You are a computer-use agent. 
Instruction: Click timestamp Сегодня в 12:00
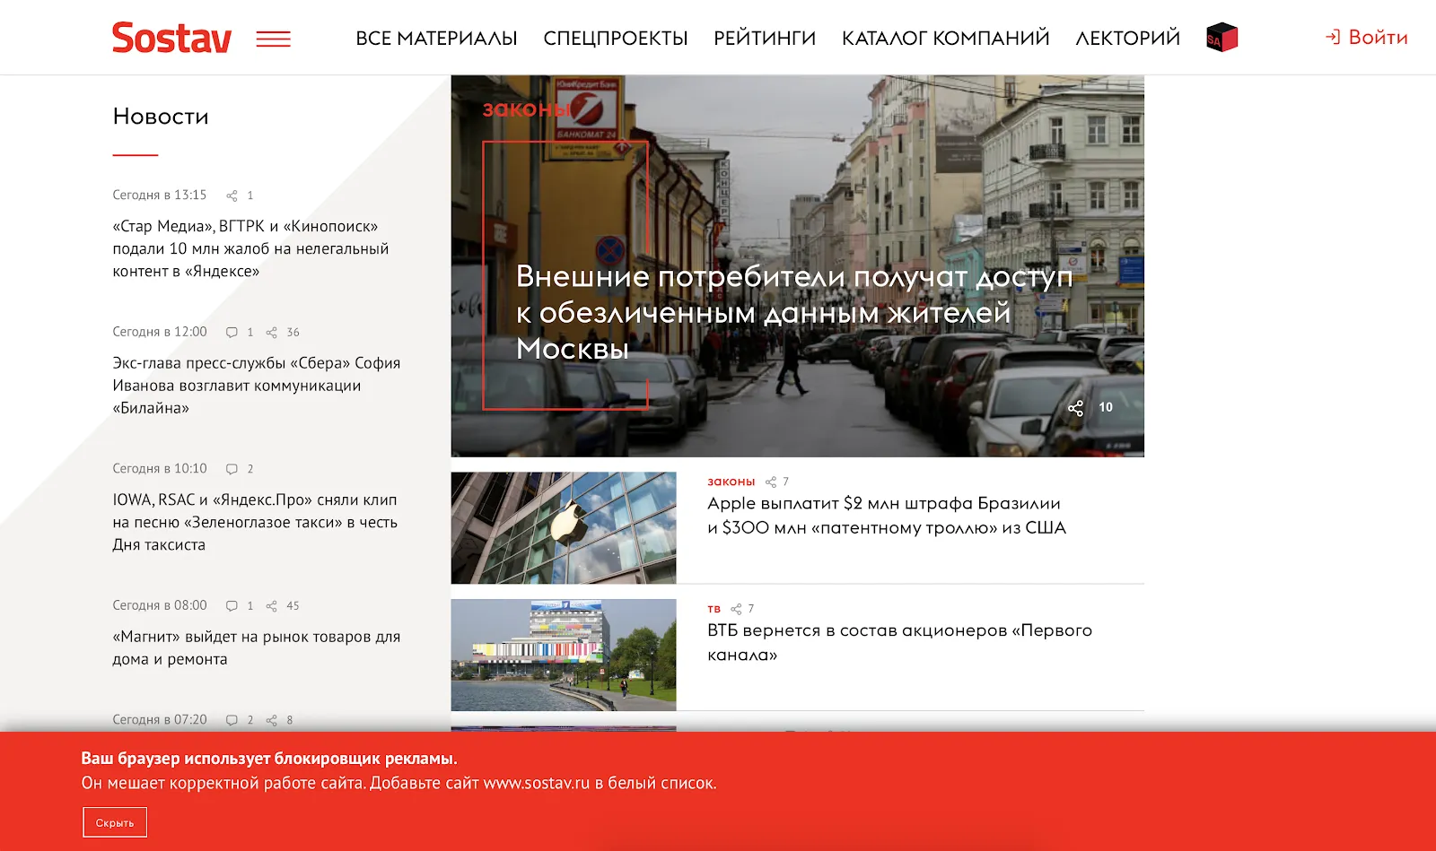160,332
